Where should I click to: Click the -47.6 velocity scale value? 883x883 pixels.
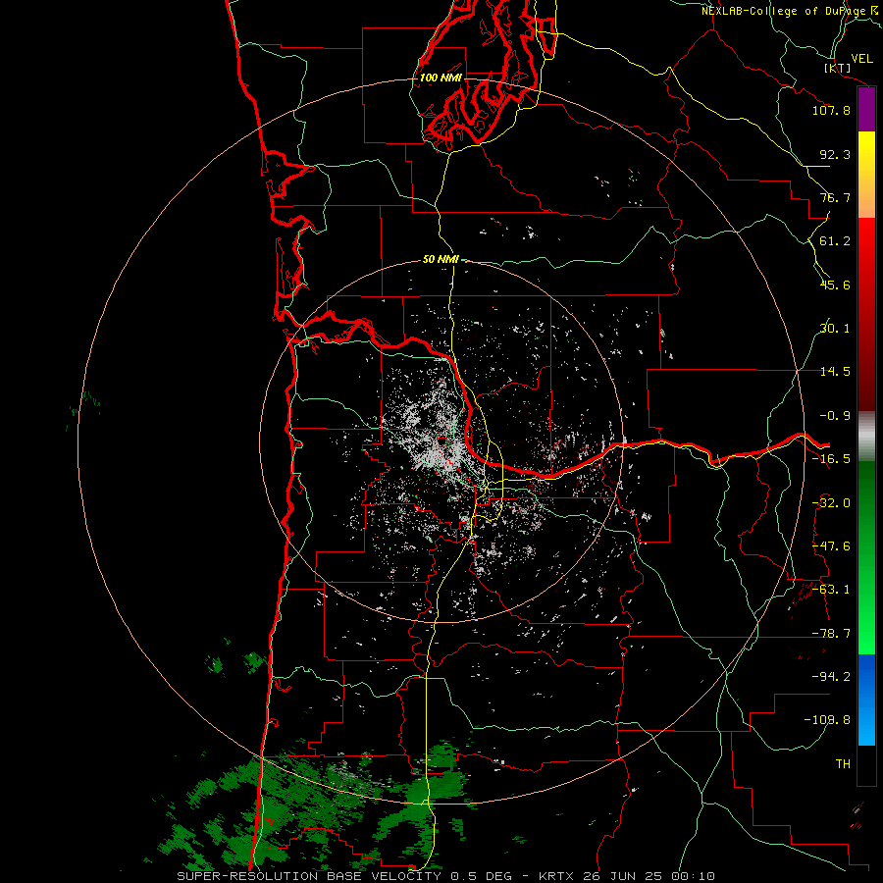click(831, 546)
